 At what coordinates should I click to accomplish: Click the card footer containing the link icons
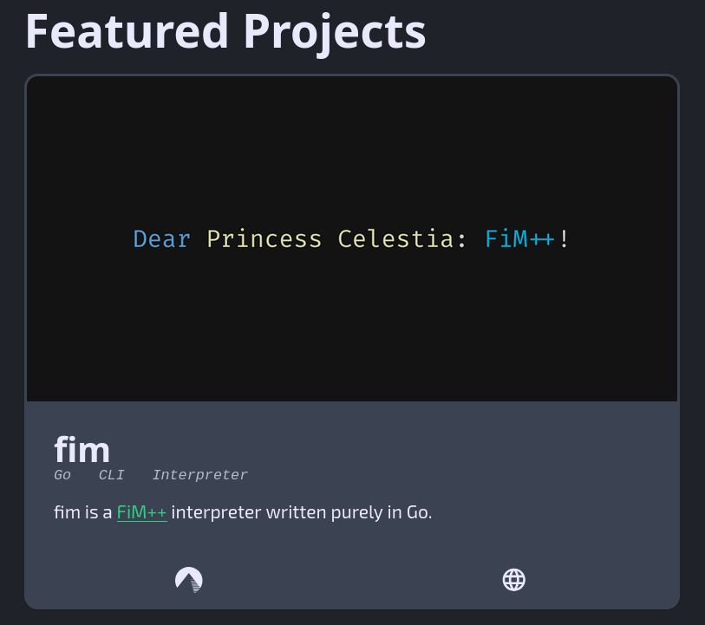(x=351, y=579)
